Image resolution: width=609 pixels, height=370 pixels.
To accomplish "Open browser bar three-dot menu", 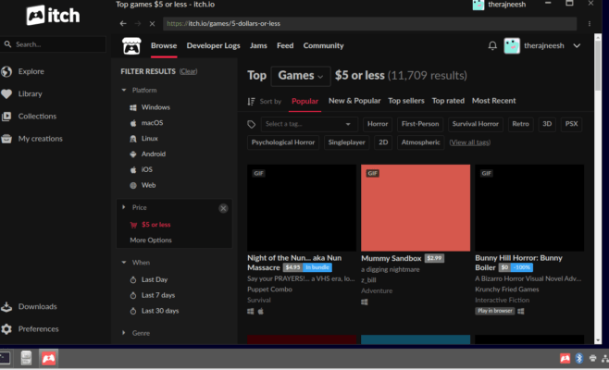I will click(590, 24).
